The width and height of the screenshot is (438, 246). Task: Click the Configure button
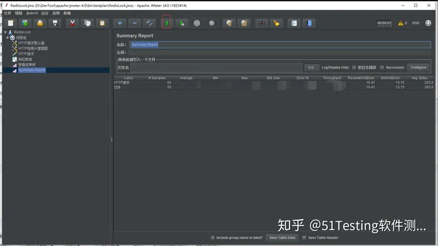pos(418,67)
